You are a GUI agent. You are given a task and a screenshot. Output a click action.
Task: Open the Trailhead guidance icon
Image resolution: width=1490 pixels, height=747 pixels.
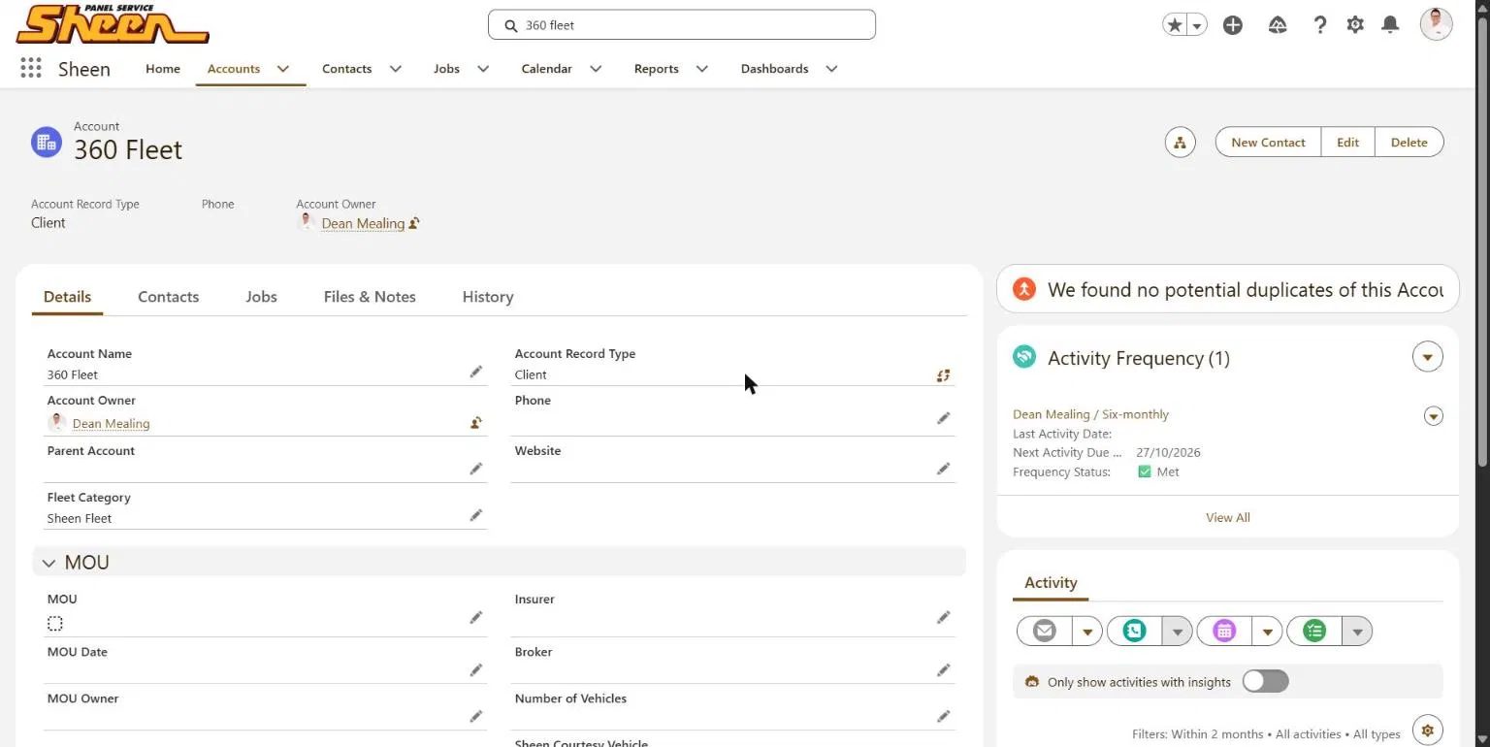tap(1278, 25)
